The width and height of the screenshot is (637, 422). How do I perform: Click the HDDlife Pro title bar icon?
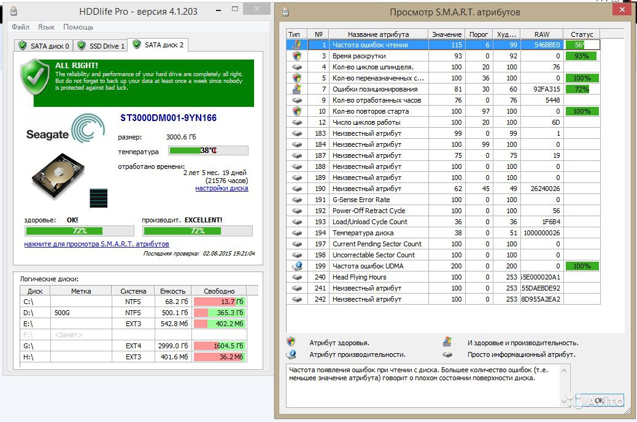(14, 12)
